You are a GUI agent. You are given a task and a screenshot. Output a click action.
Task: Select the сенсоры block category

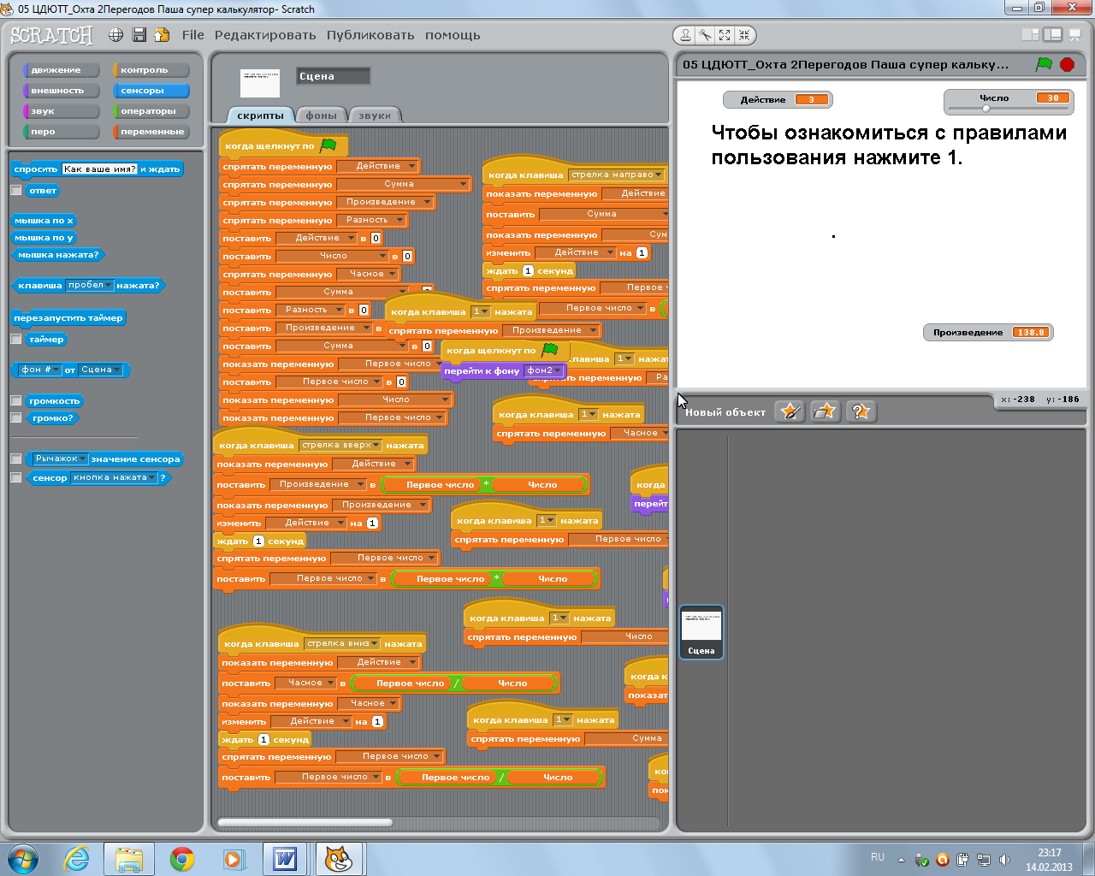point(151,91)
